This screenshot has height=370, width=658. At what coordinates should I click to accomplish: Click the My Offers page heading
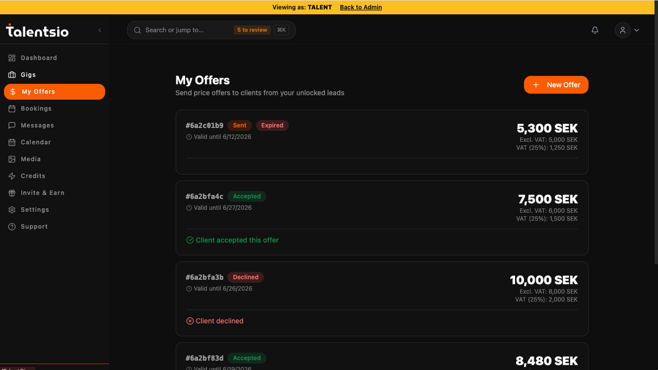click(x=203, y=81)
